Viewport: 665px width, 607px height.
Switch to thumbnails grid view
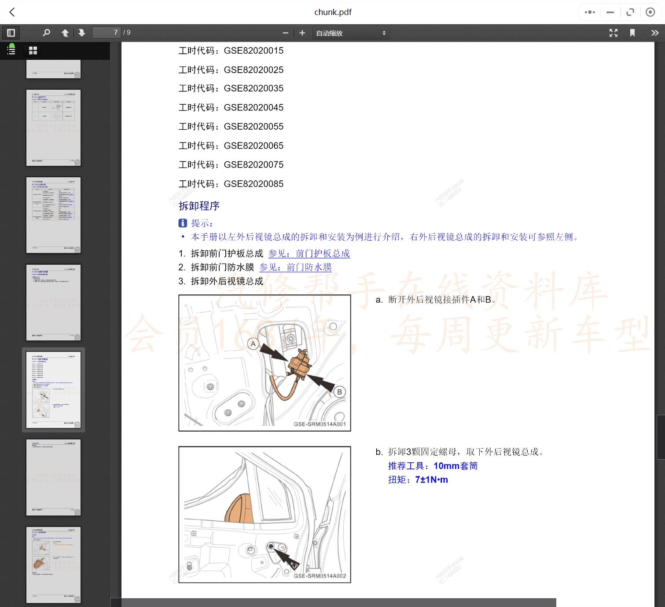tap(33, 51)
